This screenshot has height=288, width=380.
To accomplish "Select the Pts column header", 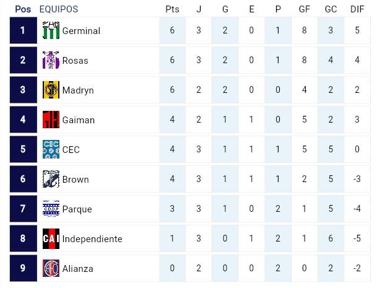I will point(172,9).
